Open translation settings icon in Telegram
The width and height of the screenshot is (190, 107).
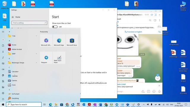(159, 32)
